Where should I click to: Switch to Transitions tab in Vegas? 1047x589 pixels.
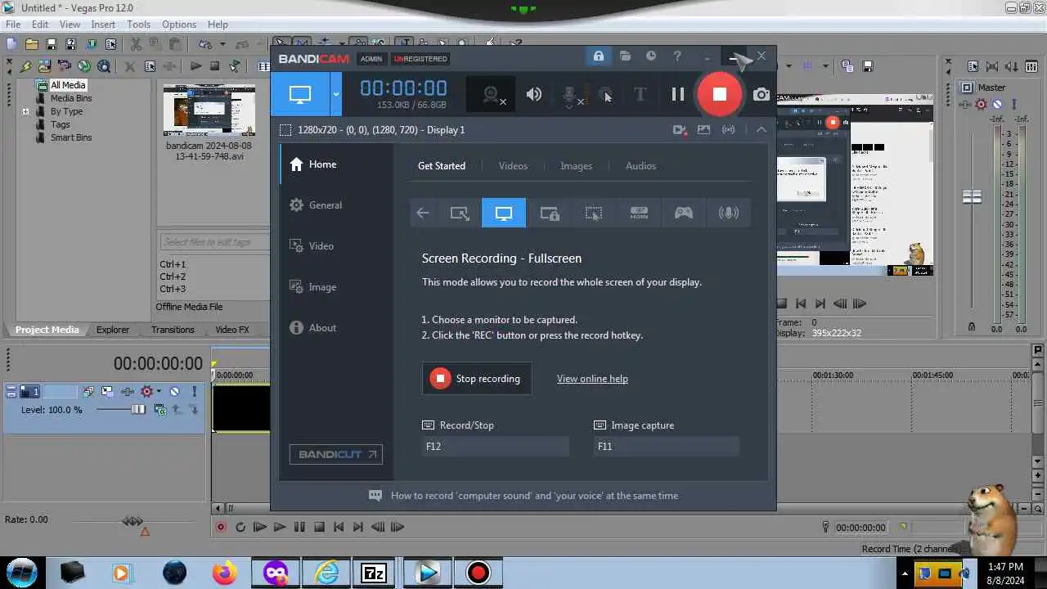point(173,330)
